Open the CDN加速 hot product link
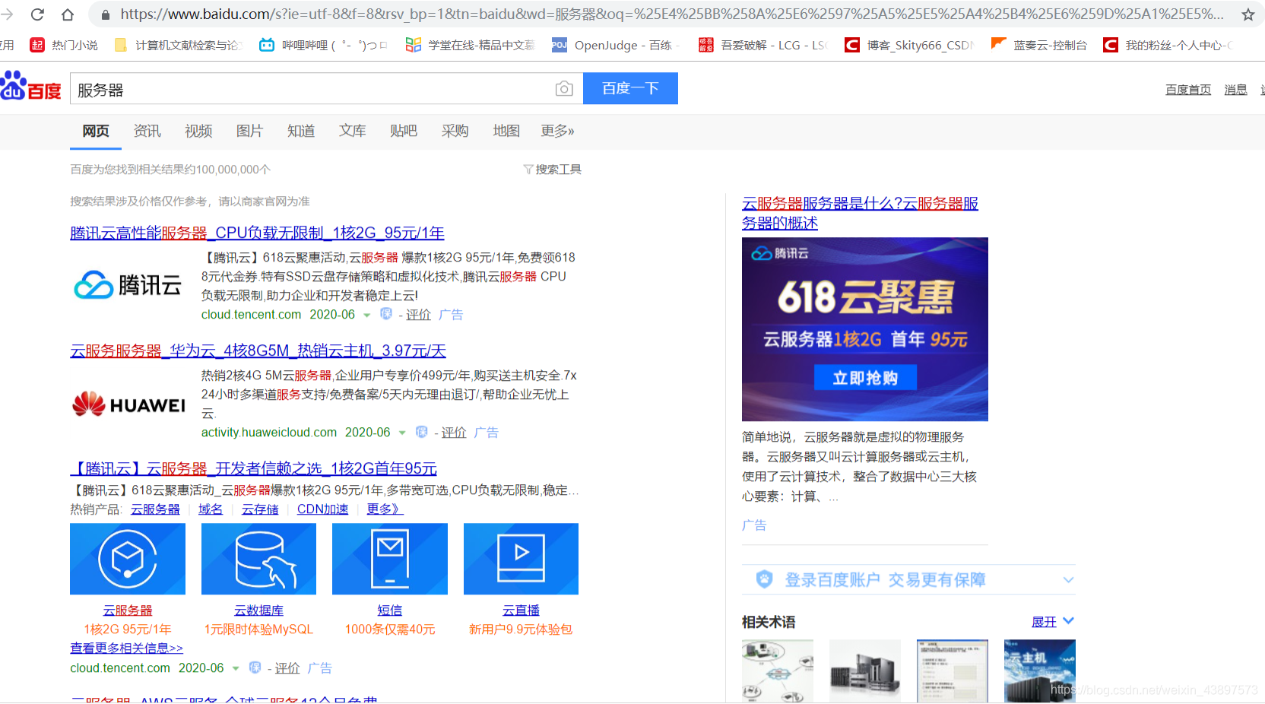Screen dimensions: 1265x704 (x=322, y=509)
